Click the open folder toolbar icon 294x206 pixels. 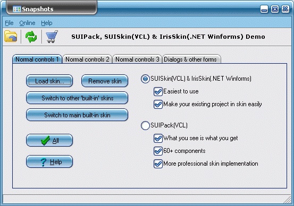pyautogui.click(x=11, y=36)
